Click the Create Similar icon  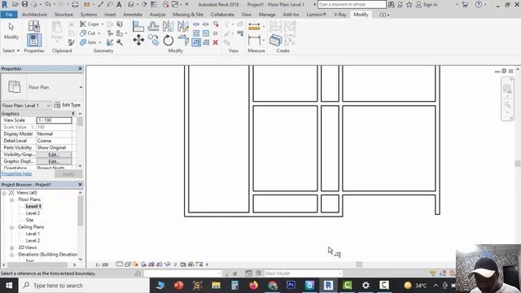pos(275,40)
